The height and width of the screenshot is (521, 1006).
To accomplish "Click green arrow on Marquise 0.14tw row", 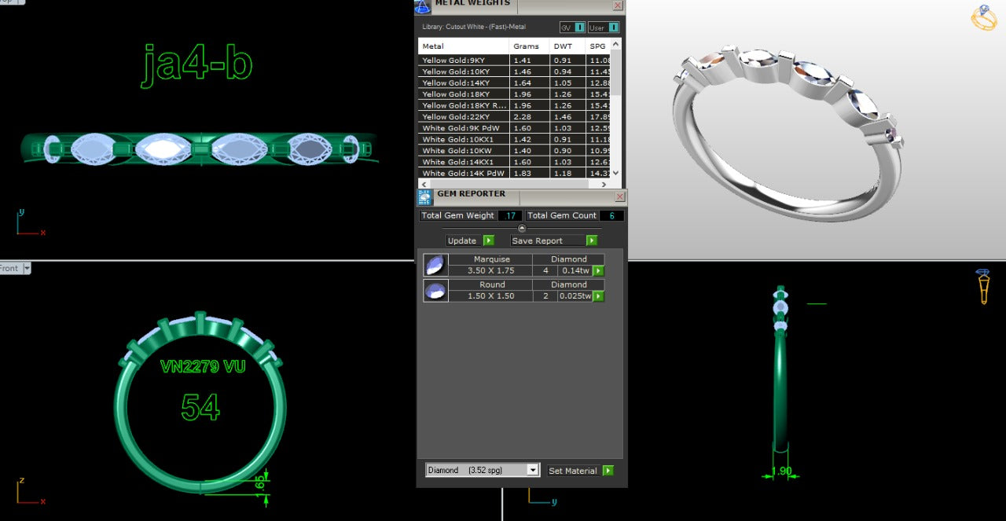I will [x=598, y=270].
